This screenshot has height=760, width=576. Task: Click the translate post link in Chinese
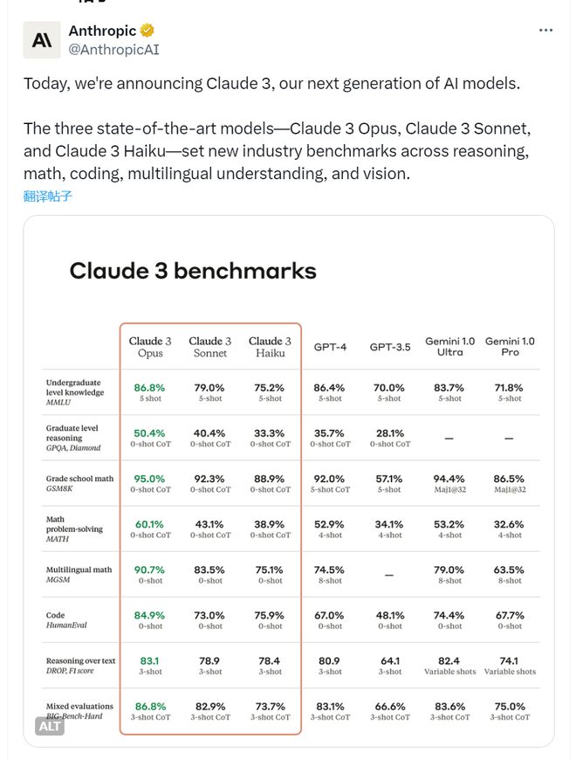point(48,197)
